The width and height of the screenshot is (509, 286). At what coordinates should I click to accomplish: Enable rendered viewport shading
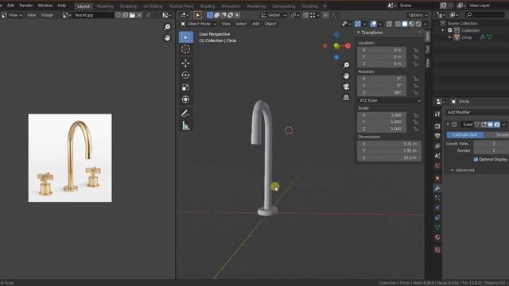point(418,24)
